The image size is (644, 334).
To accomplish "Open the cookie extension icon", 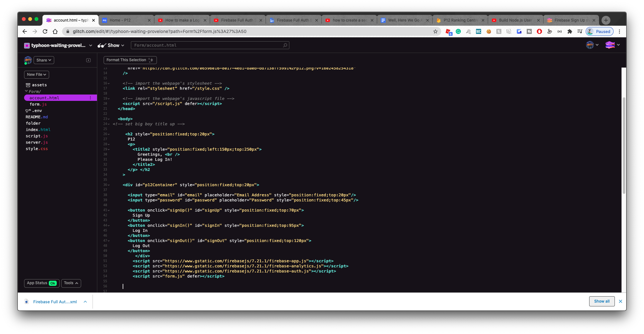I will pos(489,31).
